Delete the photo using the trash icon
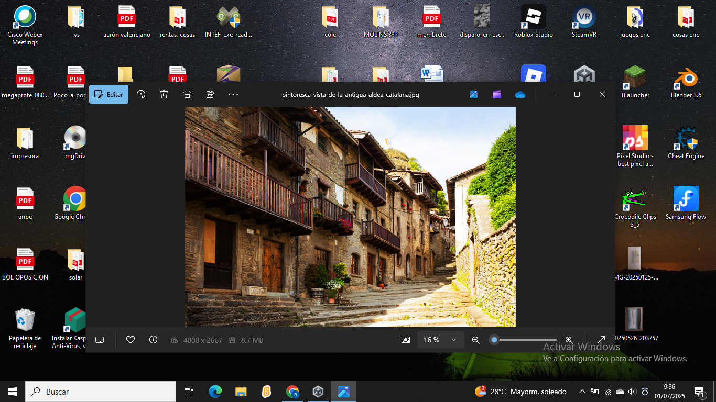The image size is (716, 402). [164, 95]
